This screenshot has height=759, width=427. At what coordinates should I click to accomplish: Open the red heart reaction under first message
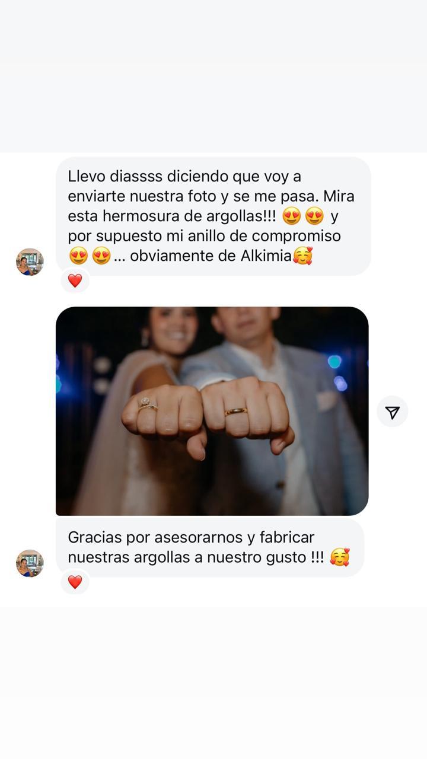click(75, 280)
